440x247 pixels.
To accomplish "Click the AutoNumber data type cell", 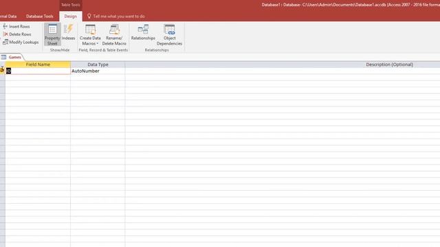I will click(98, 71).
